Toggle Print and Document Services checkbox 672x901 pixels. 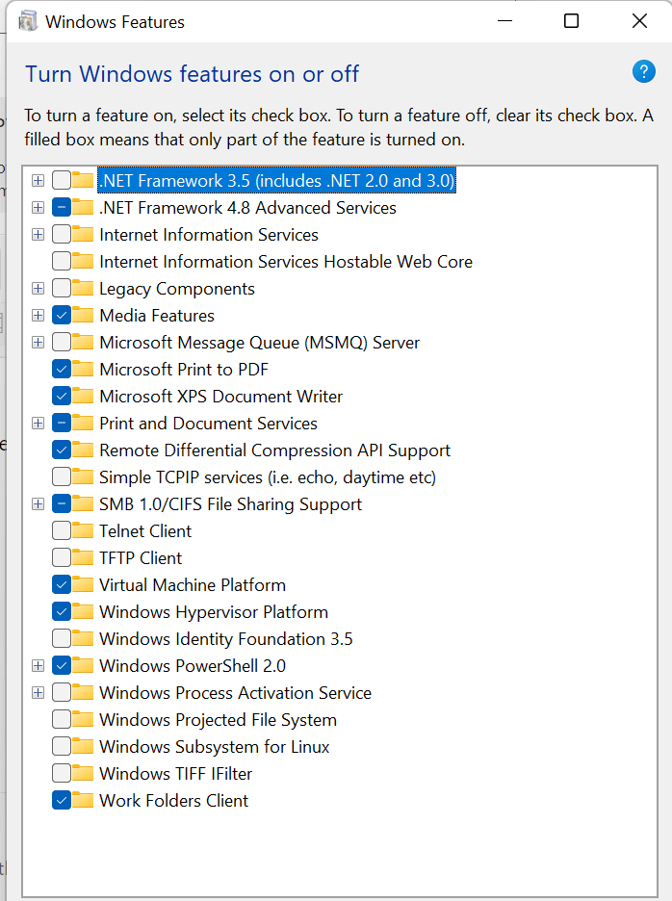[x=62, y=423]
